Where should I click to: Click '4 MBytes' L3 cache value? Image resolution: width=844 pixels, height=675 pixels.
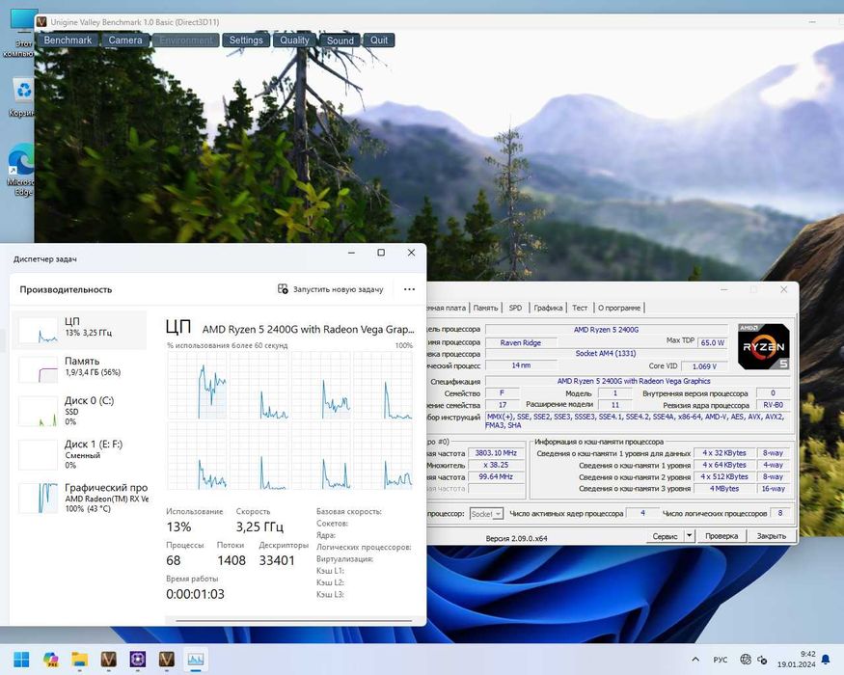(724, 489)
